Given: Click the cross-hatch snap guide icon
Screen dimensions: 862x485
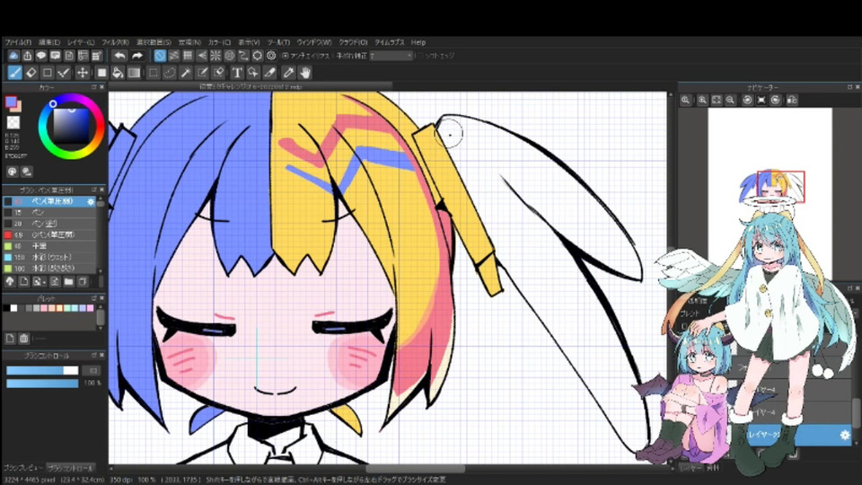Looking at the screenshot, I should coord(188,56).
